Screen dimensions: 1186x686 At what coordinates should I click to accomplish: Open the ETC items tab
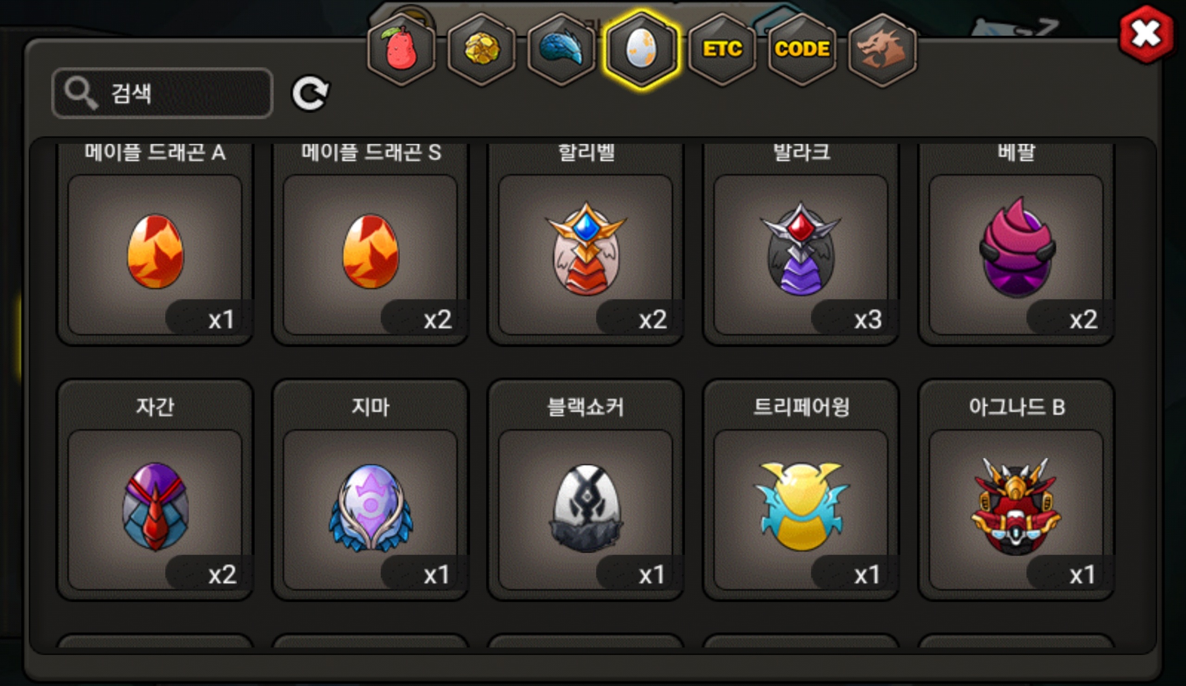(722, 50)
